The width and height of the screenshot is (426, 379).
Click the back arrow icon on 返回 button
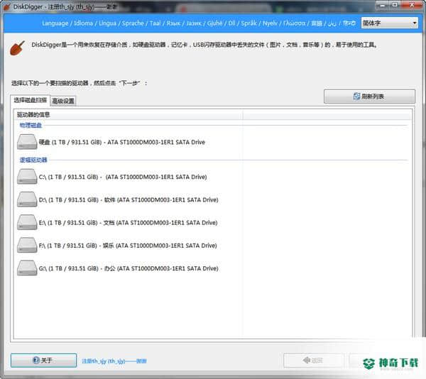pos(307,361)
